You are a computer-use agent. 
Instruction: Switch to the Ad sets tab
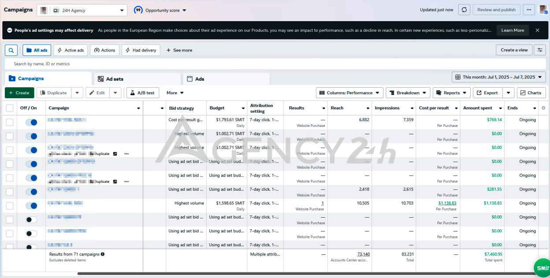click(137, 79)
